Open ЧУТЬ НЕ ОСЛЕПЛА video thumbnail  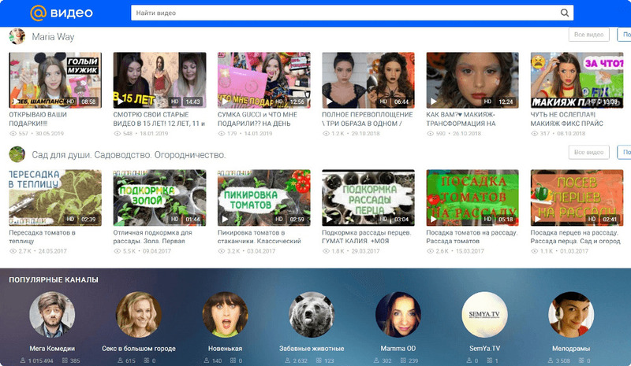pyautogui.click(x=577, y=80)
